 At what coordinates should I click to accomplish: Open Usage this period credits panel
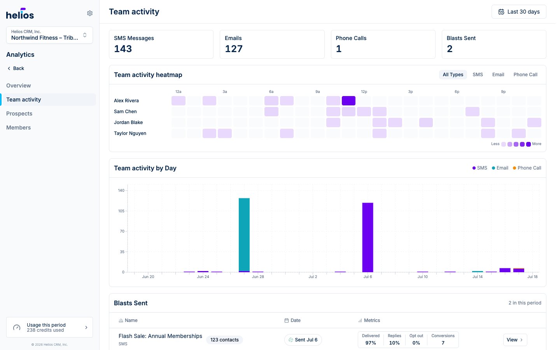pyautogui.click(x=49, y=327)
